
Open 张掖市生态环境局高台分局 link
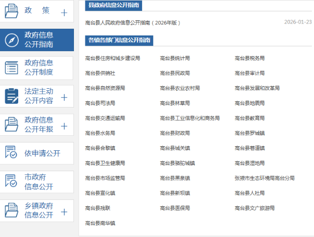point(265,178)
